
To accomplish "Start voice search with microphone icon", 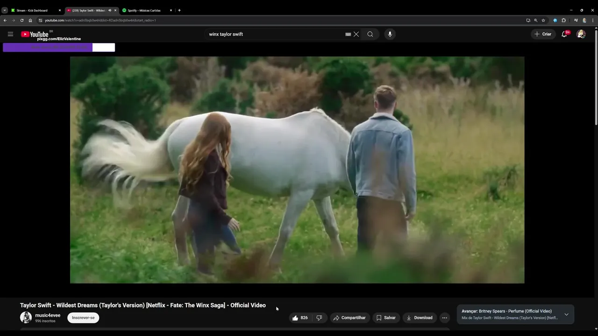I will pyautogui.click(x=390, y=34).
